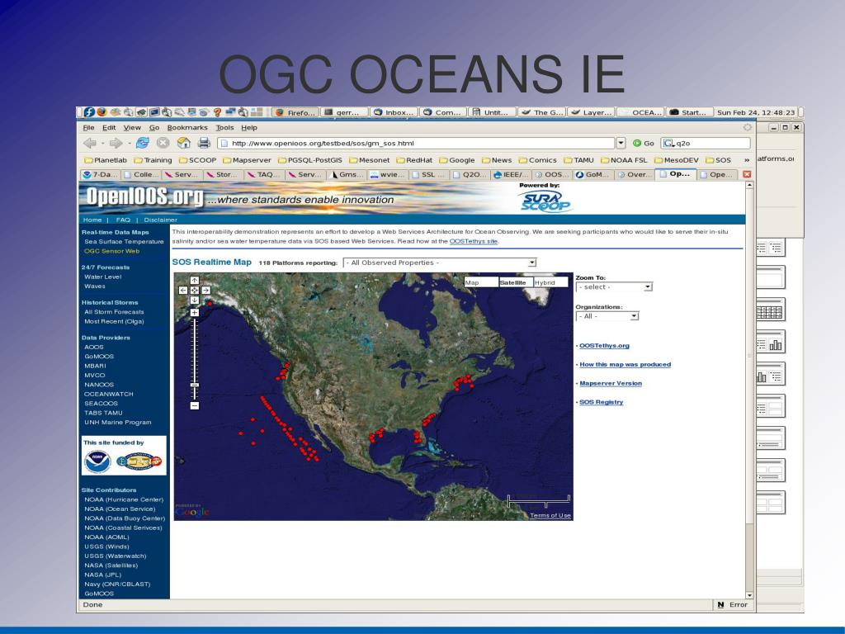Open the Edit menu

click(x=109, y=128)
